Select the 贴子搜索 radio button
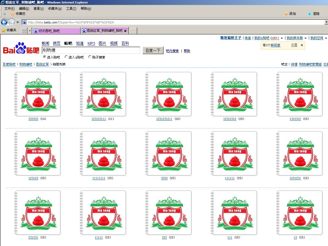 click(90, 57)
